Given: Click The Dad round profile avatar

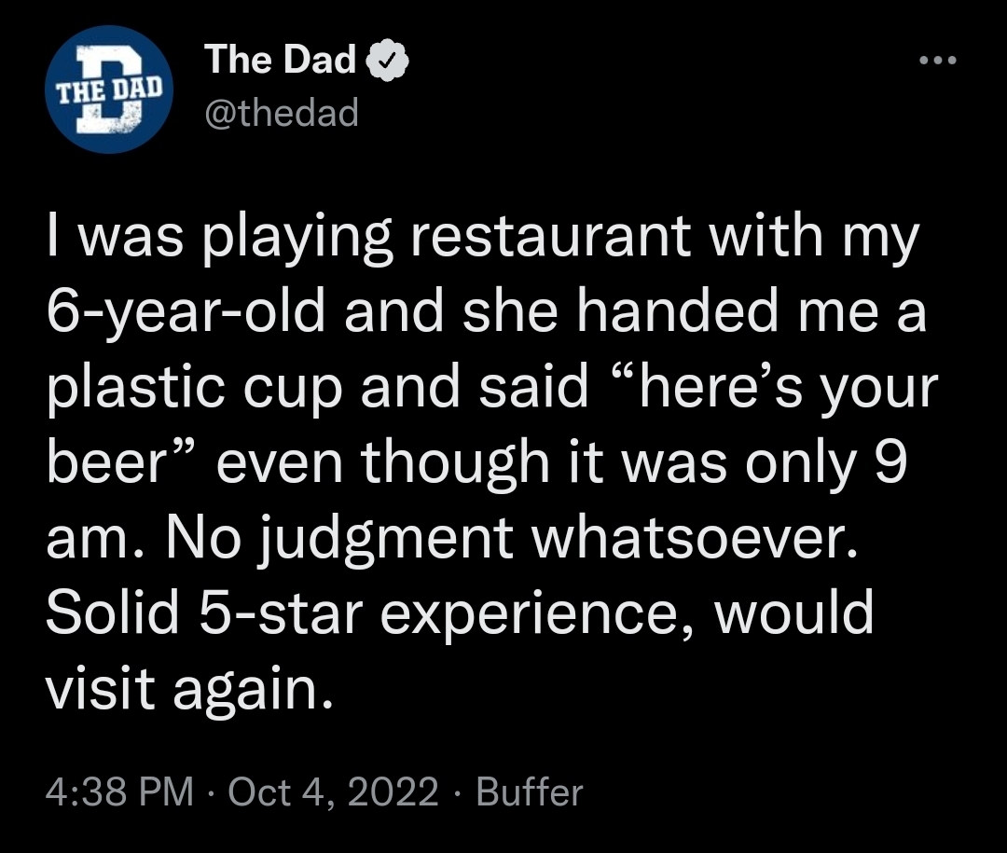Looking at the screenshot, I should 108,89.
